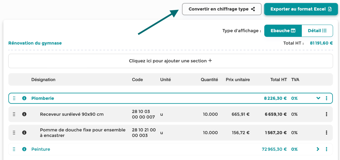This screenshot has width=340, height=160.
Task: Click here to add a section bar
Action: click(x=171, y=61)
